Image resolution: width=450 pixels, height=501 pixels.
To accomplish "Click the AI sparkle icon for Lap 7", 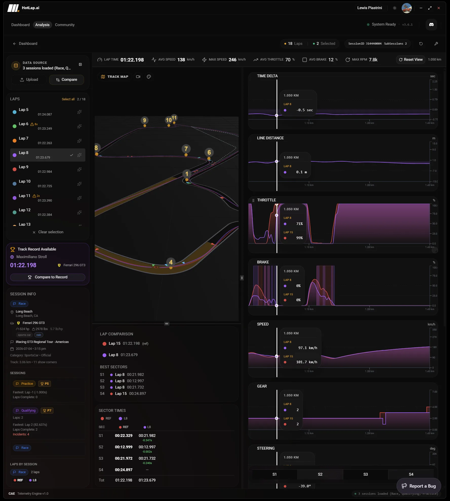I will 80,141.
